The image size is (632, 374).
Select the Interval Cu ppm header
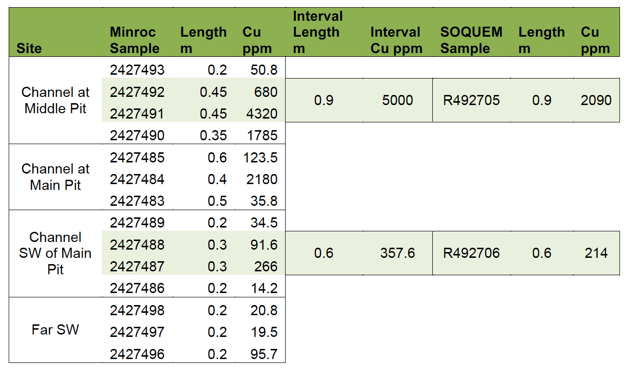pos(397,40)
